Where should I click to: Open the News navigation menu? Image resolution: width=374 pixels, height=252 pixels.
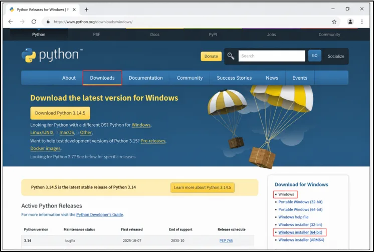[272, 78]
